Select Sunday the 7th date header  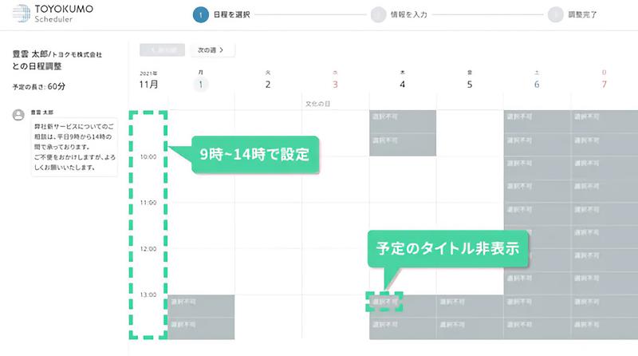point(604,85)
